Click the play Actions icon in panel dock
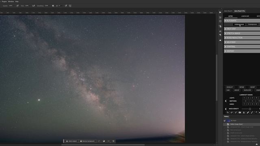The height and width of the screenshot is (146, 260). [x=220, y=12]
